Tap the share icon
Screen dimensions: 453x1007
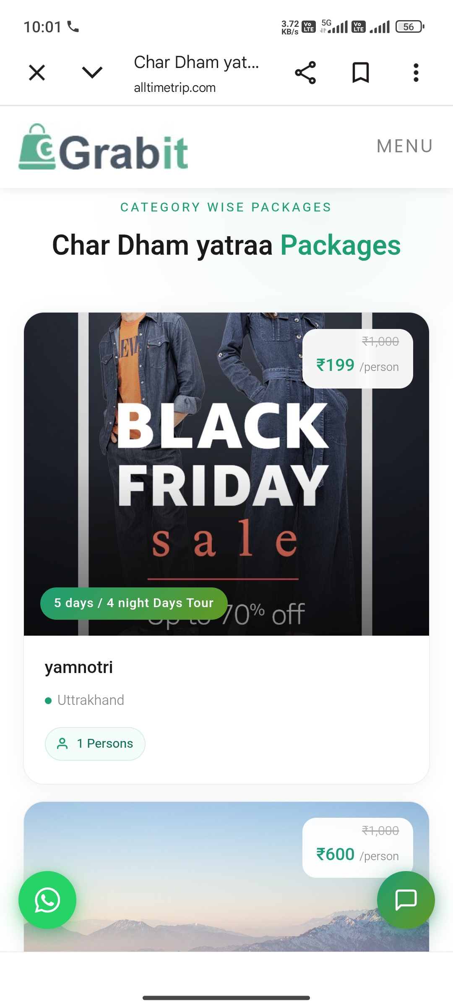tap(305, 73)
